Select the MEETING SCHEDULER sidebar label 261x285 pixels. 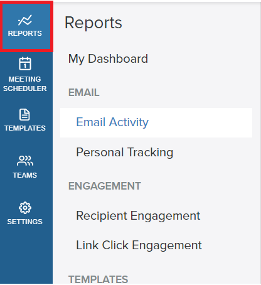[25, 83]
